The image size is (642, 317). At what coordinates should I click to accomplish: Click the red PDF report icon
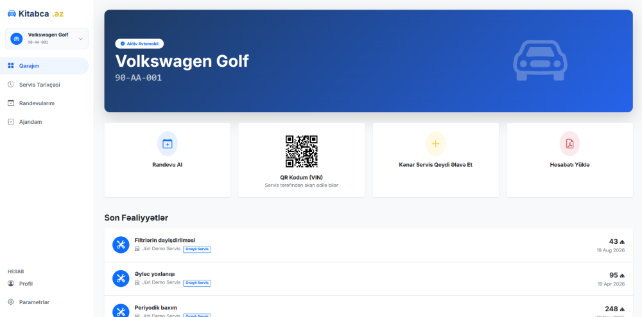pos(569,144)
